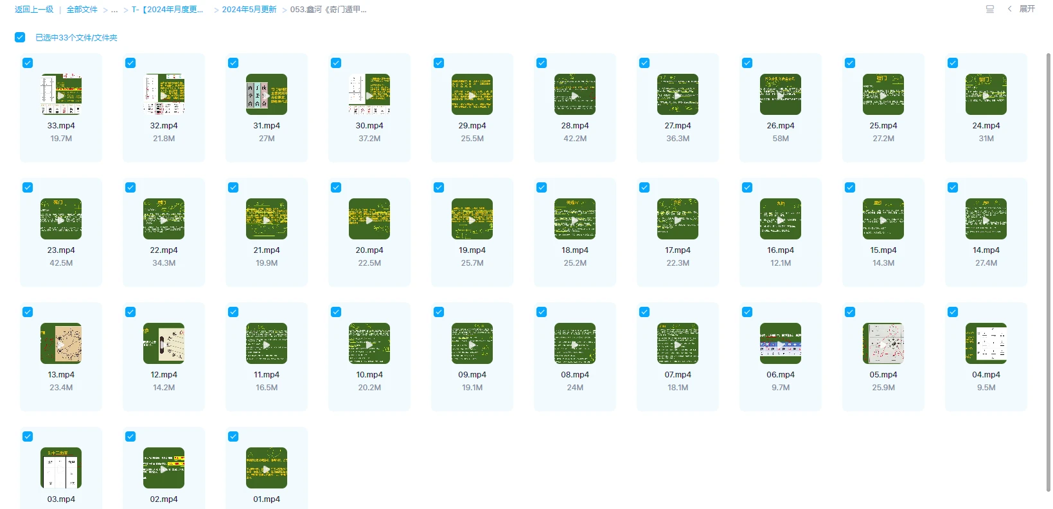Deselect the 07.mp4 checkbox
1053x509 pixels.
(644, 312)
